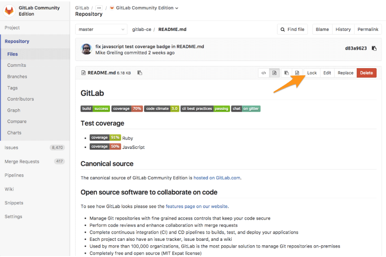Copy the README.md file path

point(140,73)
